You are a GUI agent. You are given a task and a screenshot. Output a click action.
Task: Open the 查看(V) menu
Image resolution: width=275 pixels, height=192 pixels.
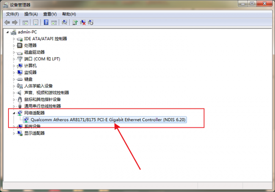click(50, 14)
